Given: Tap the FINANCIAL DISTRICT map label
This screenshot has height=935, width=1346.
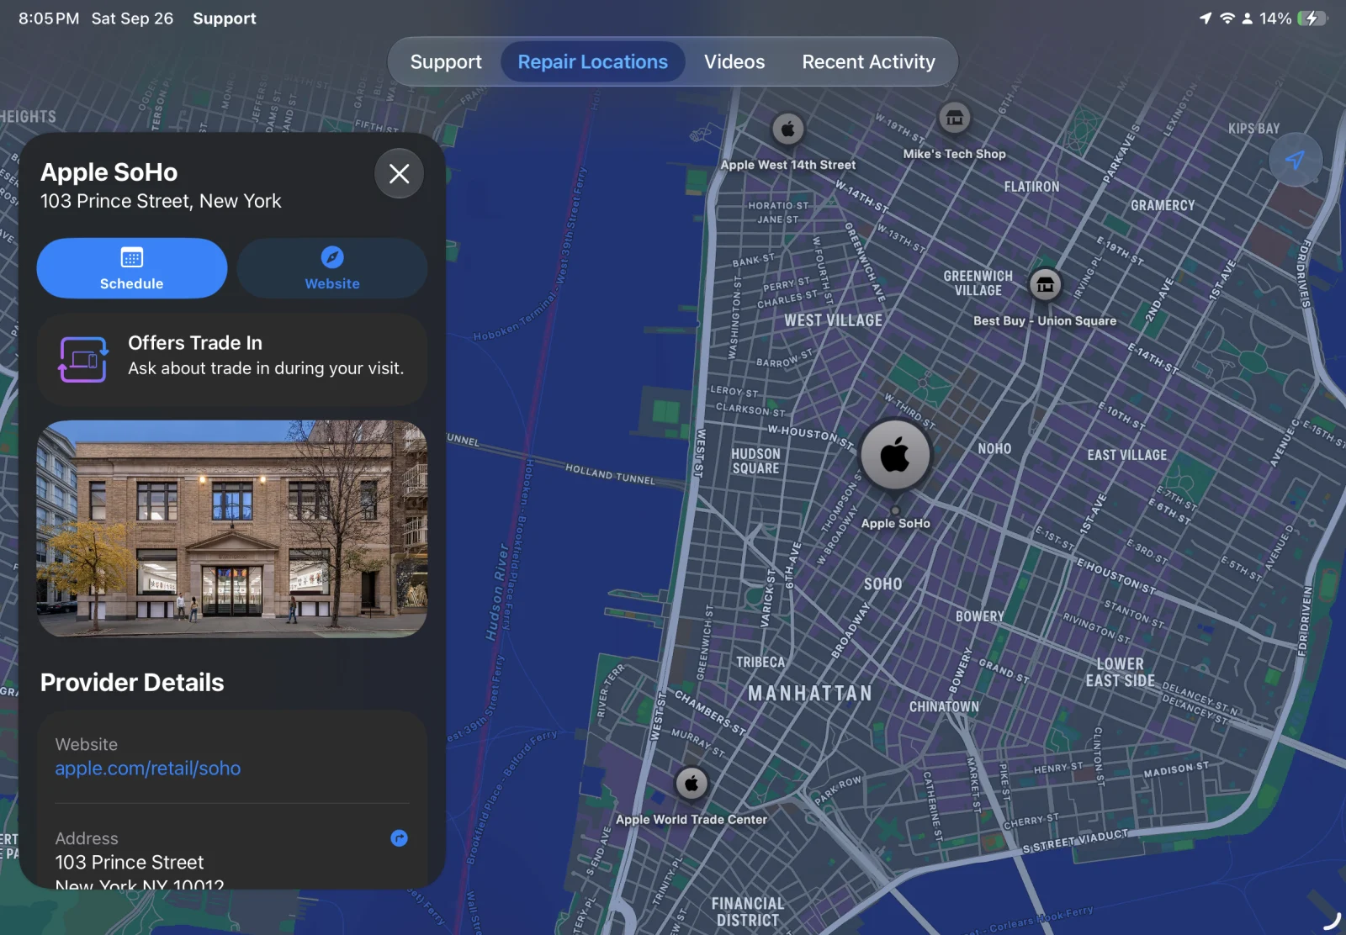Looking at the screenshot, I should 748,912.
